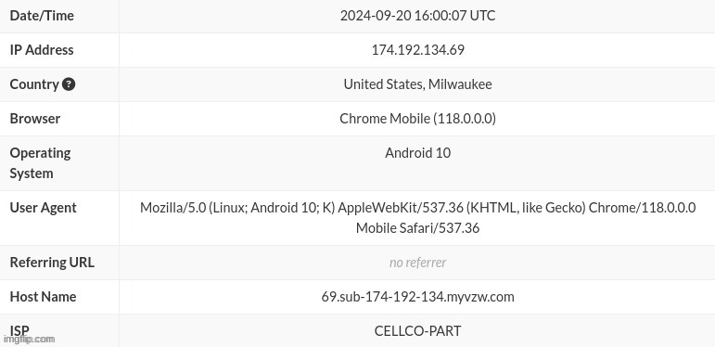Click the Android 10 value

pyautogui.click(x=417, y=153)
